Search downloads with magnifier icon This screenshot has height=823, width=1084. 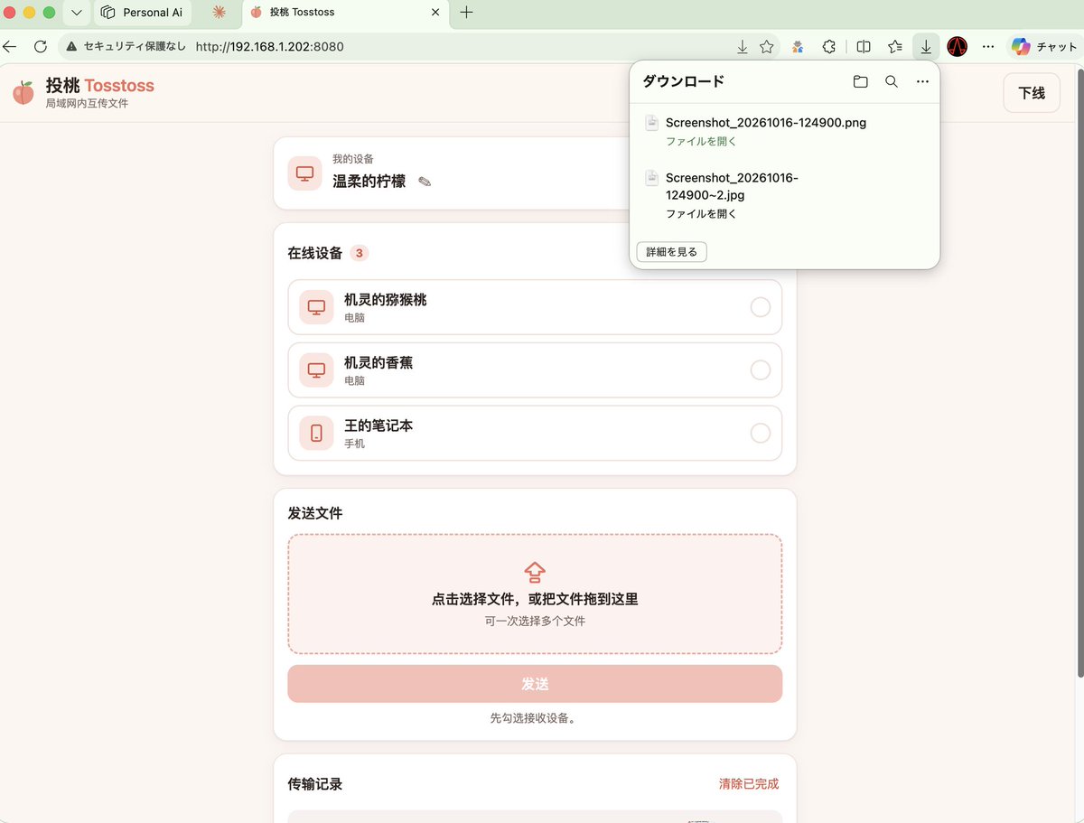click(892, 81)
